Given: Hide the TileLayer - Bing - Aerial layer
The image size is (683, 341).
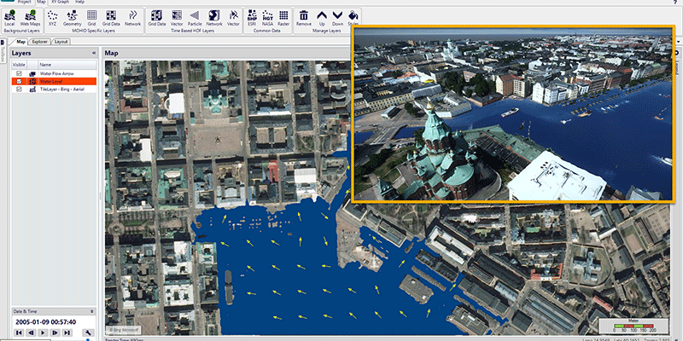Looking at the screenshot, I should coord(19,90).
